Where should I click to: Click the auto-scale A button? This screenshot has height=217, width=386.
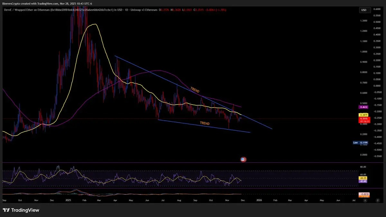point(365,200)
